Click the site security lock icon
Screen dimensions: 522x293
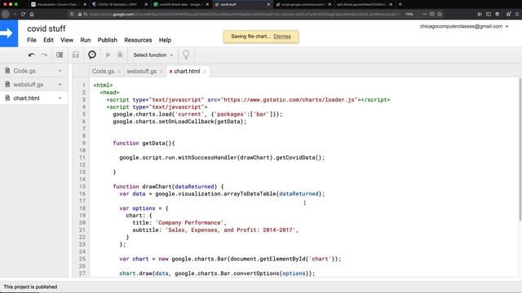[80, 15]
